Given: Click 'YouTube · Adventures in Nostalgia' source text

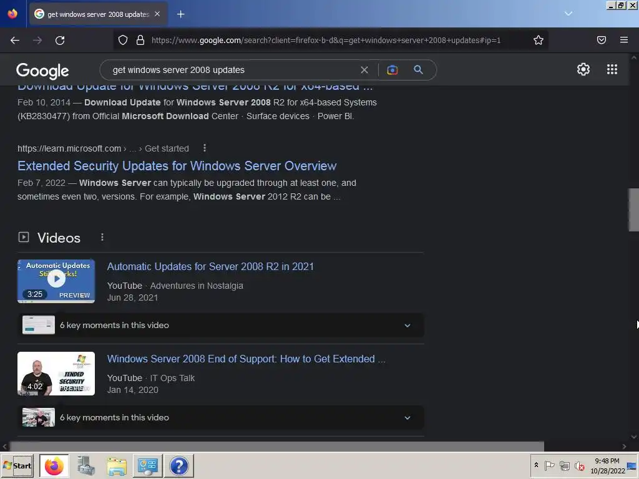Looking at the screenshot, I should pos(175,286).
